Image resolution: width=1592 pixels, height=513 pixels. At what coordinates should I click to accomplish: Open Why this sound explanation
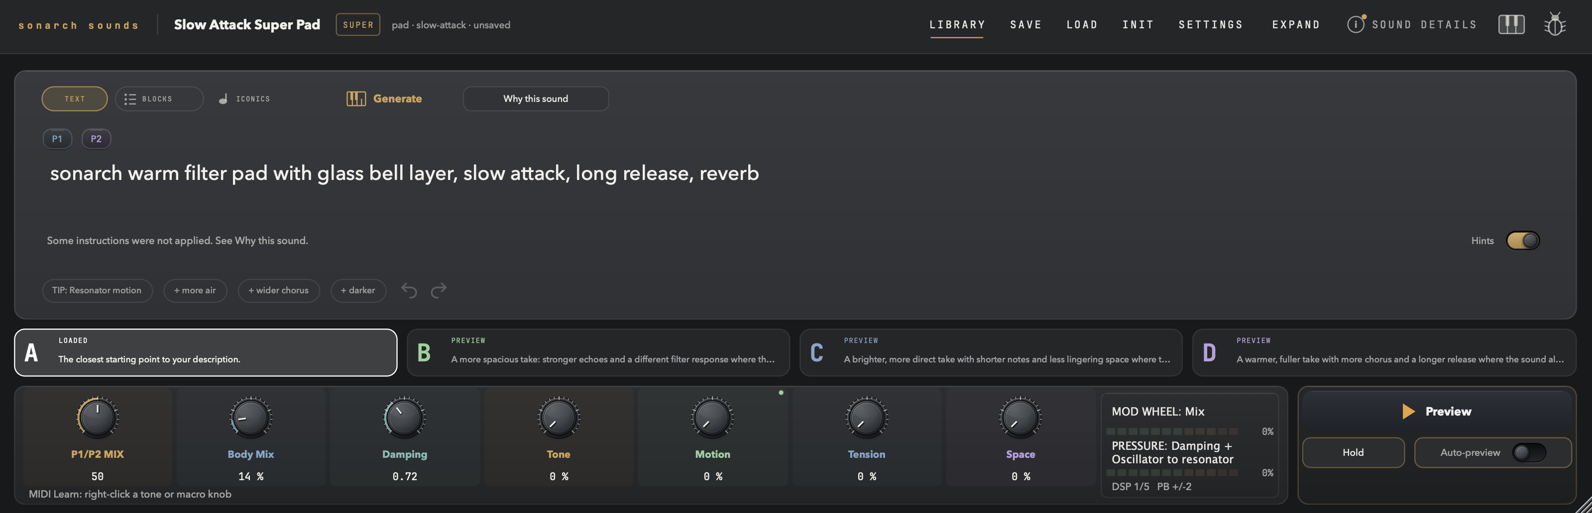[x=535, y=99]
